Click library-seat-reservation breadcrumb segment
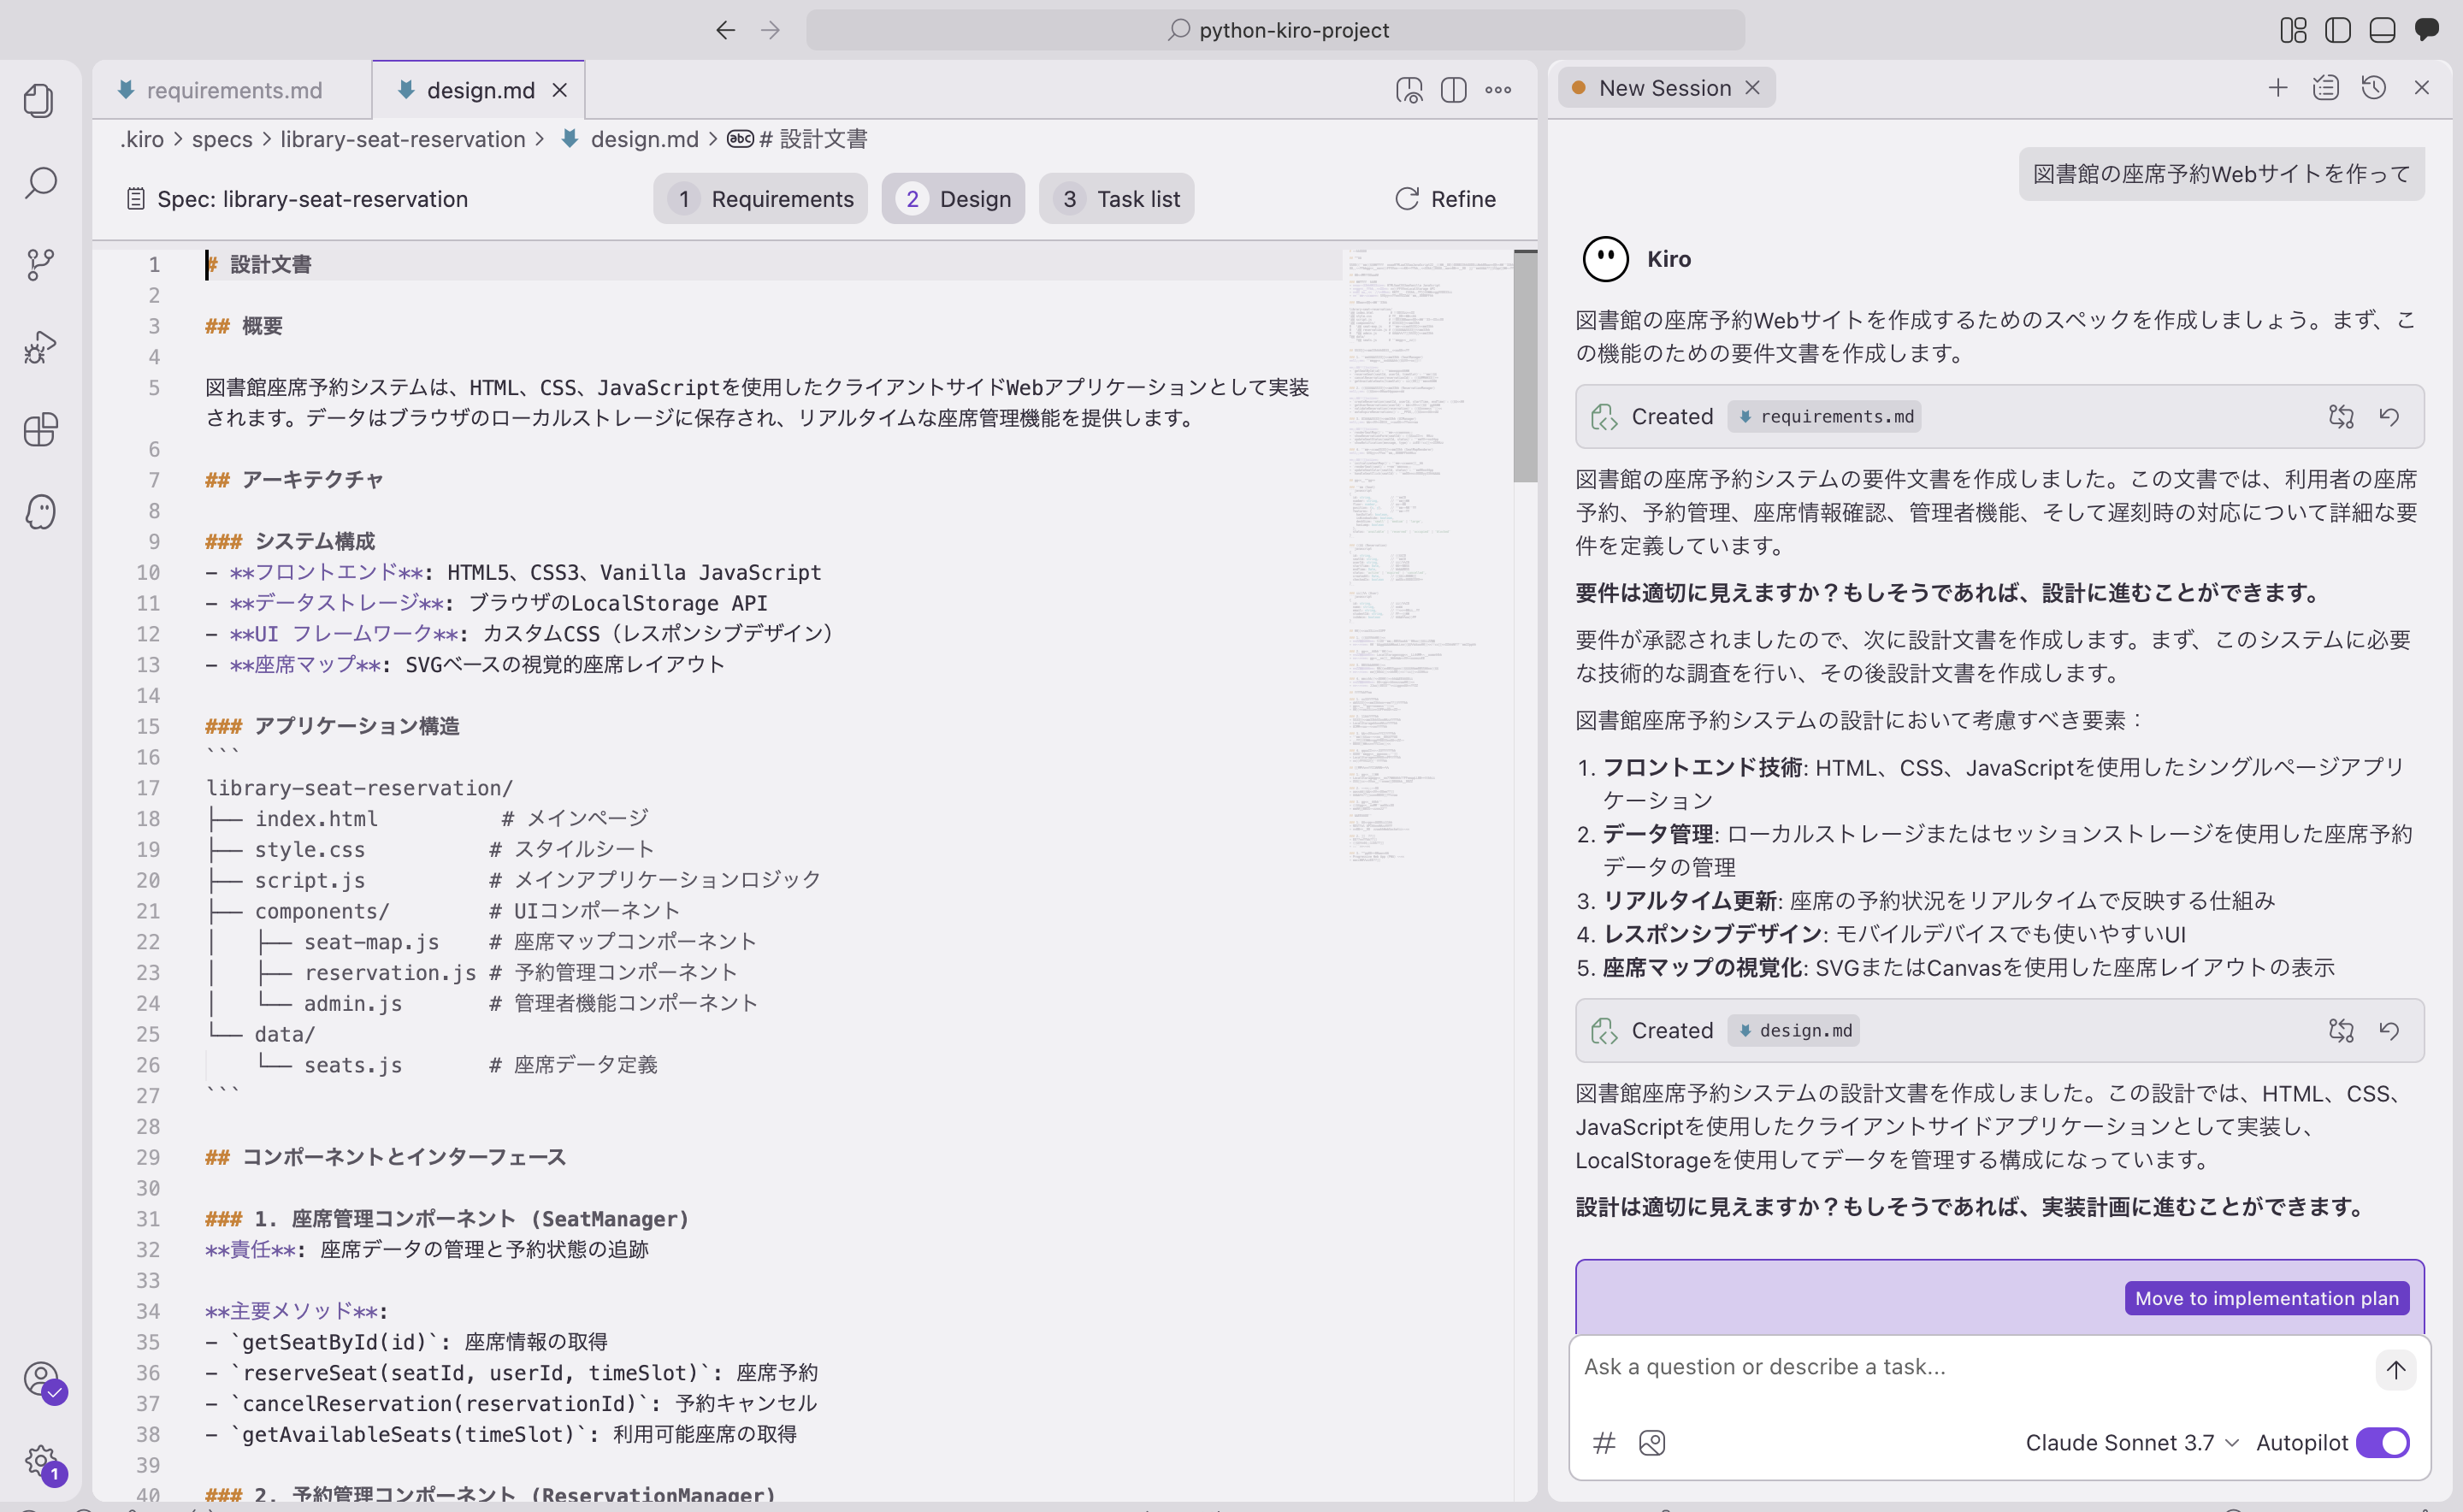 click(x=403, y=139)
